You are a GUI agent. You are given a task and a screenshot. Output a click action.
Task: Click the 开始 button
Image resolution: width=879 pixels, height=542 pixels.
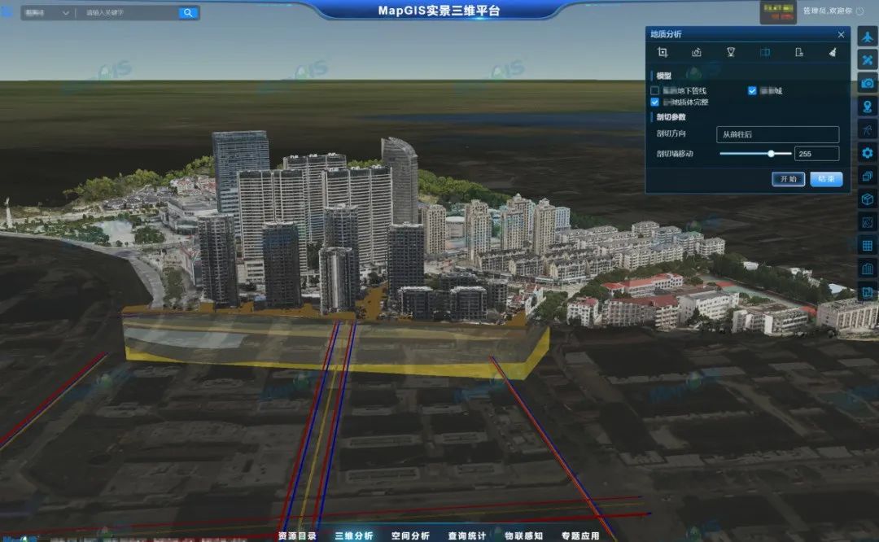pyautogui.click(x=788, y=179)
